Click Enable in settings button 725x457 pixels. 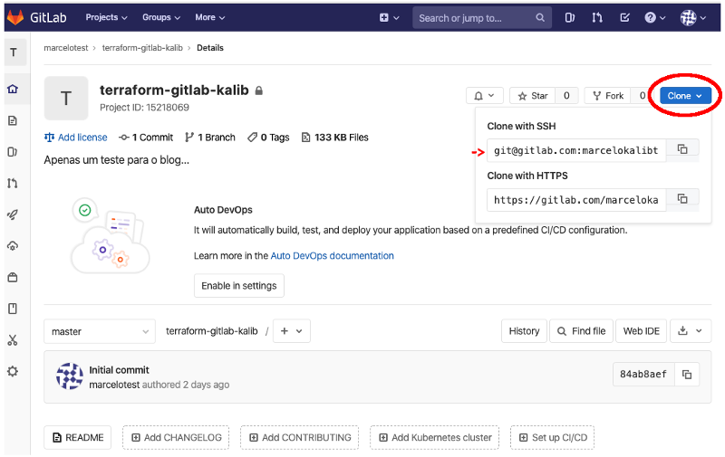239,286
